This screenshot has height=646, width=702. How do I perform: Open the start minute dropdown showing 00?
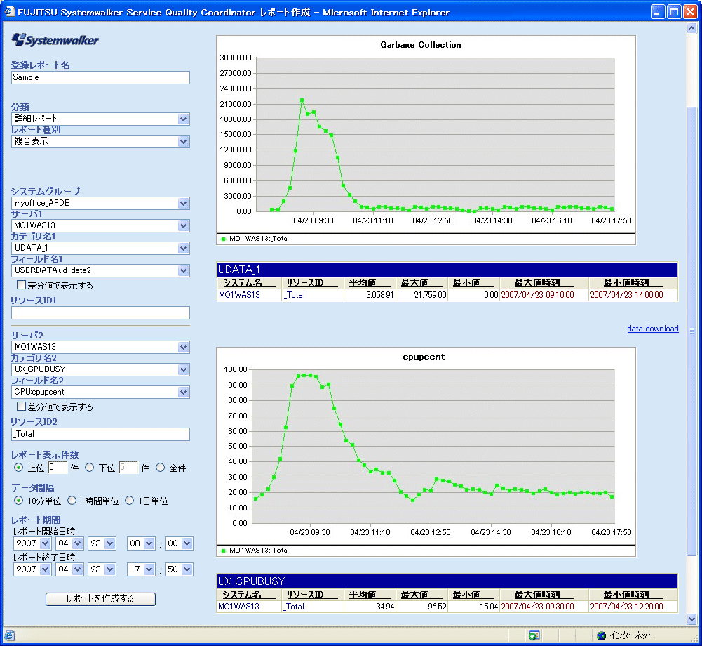click(x=179, y=543)
